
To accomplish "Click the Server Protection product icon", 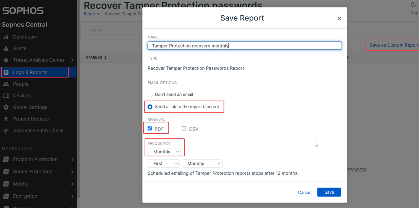I will [x=6, y=172].
